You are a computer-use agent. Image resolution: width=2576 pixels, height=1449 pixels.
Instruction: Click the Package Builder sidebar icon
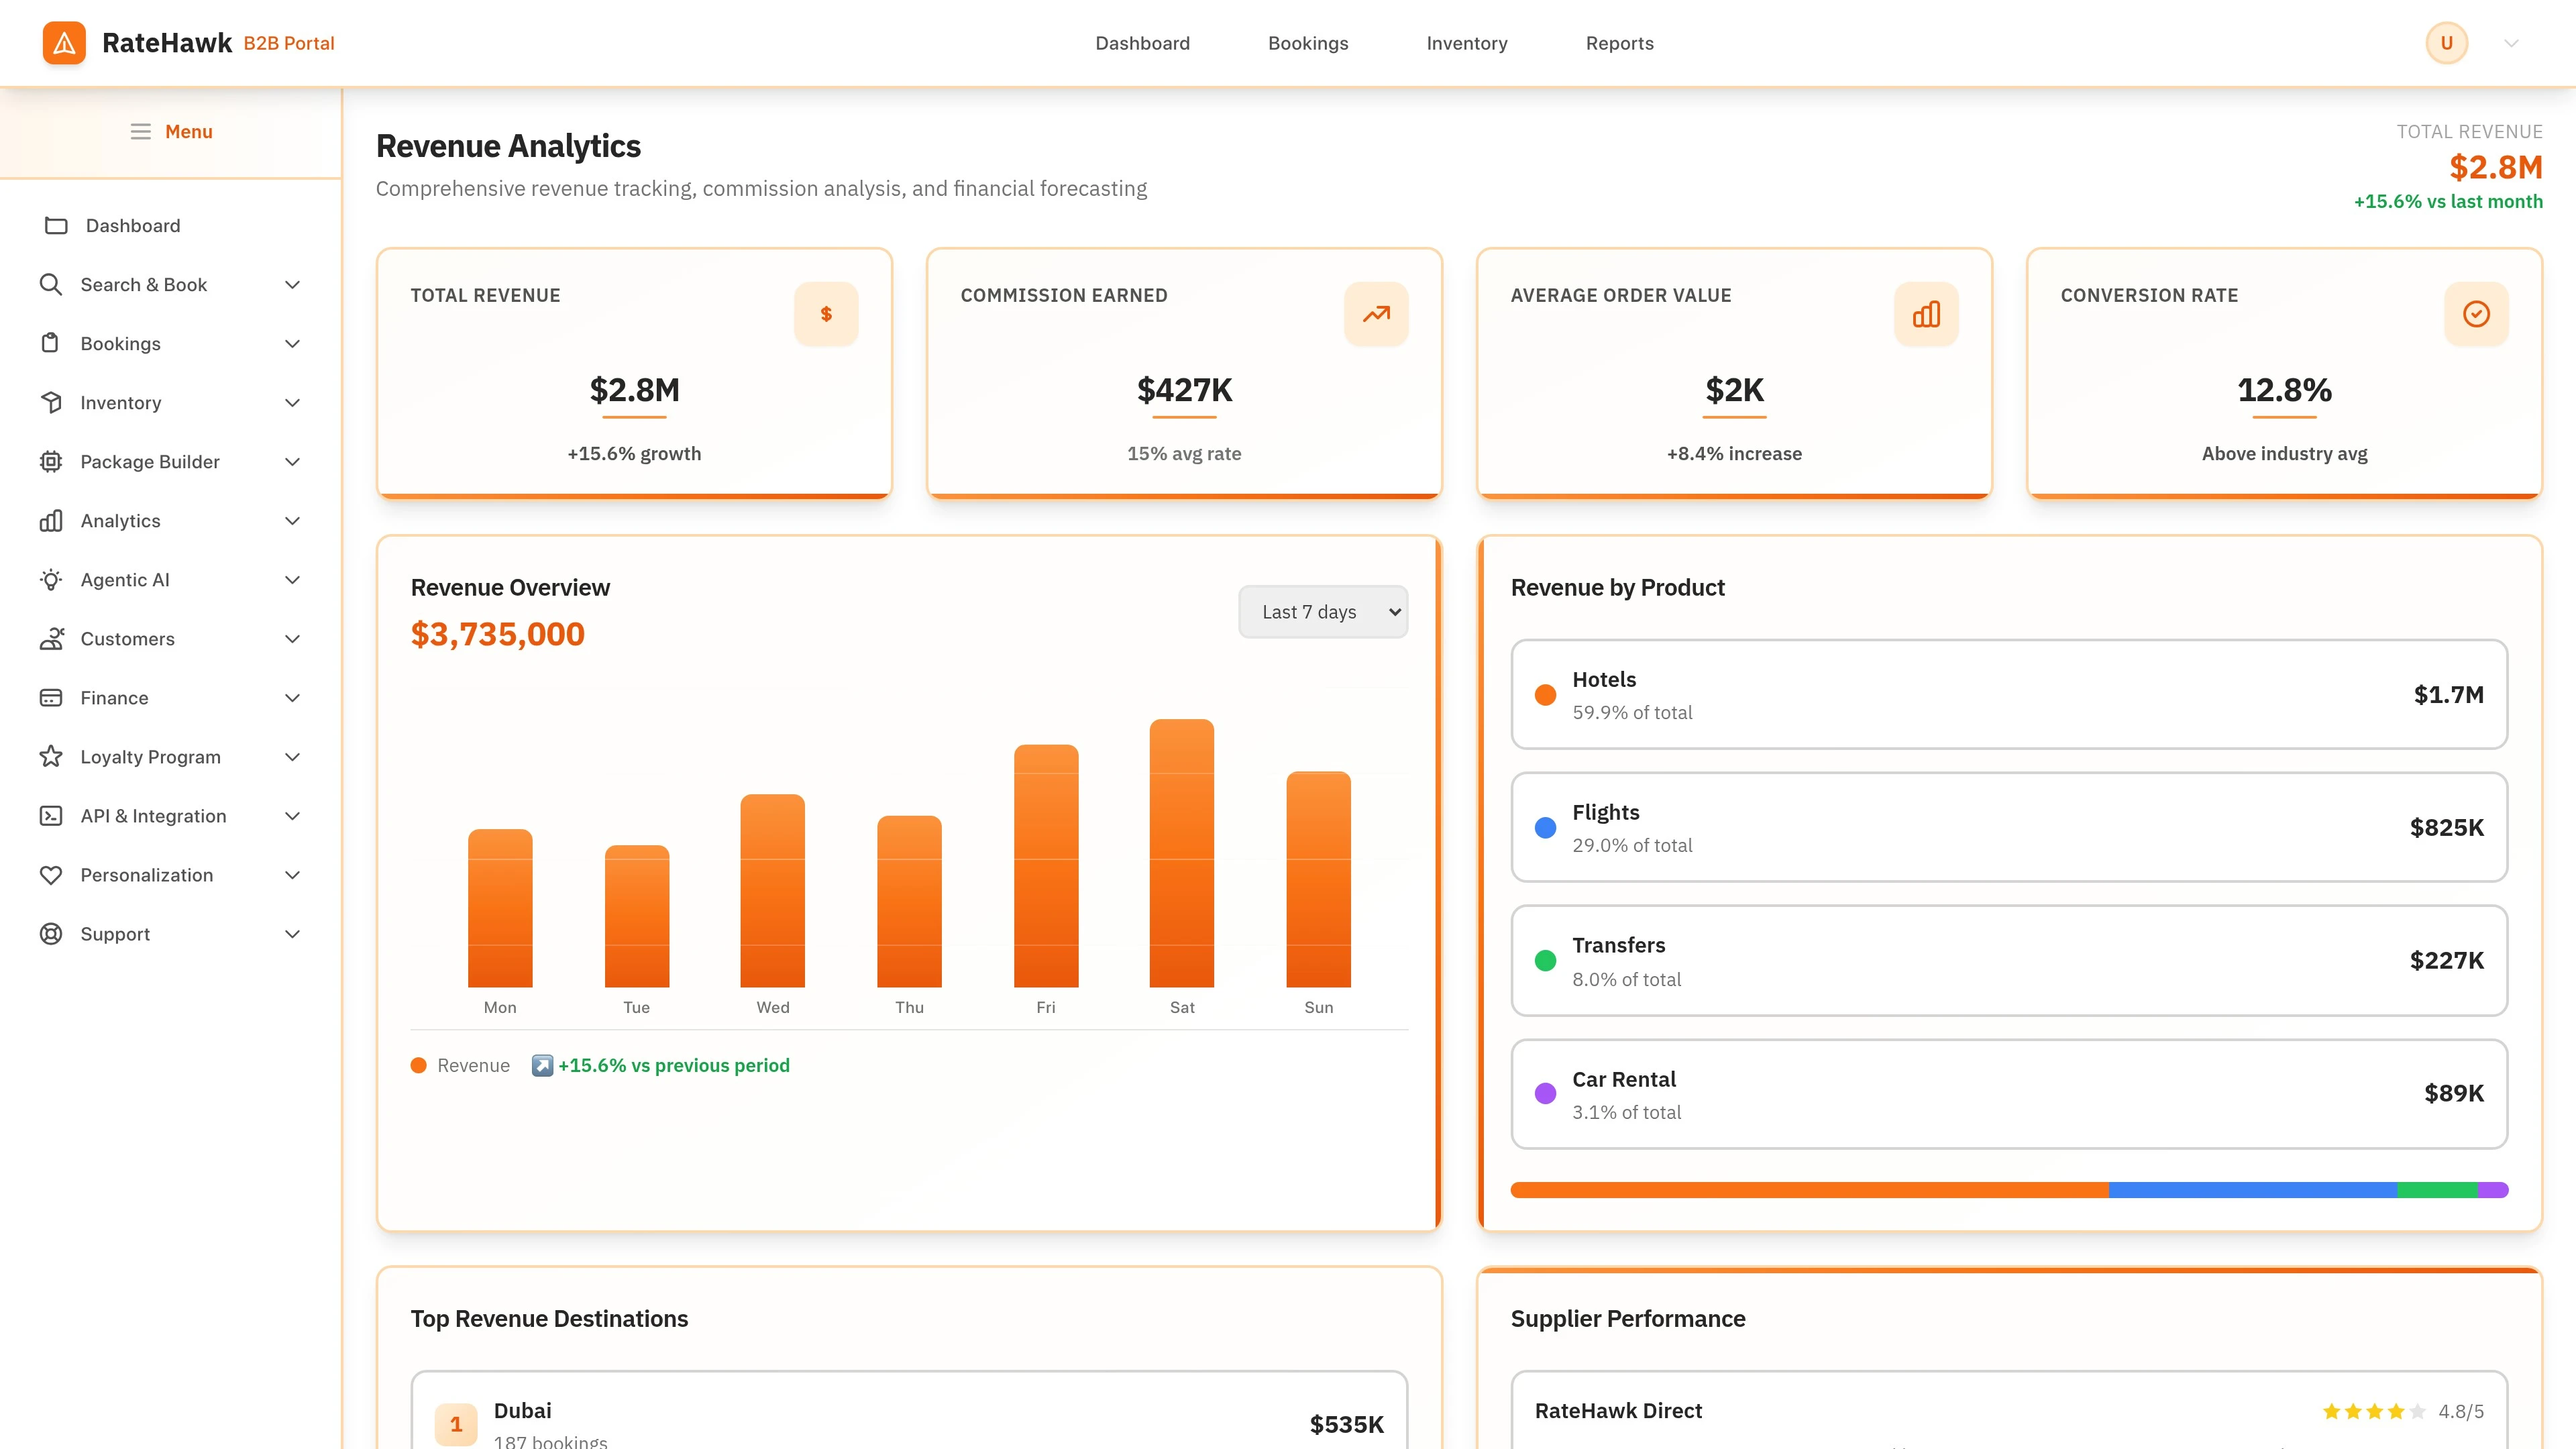(x=52, y=461)
